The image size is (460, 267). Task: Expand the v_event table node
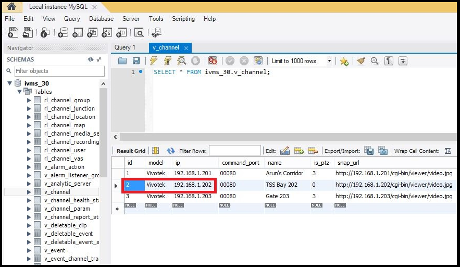pos(29,250)
